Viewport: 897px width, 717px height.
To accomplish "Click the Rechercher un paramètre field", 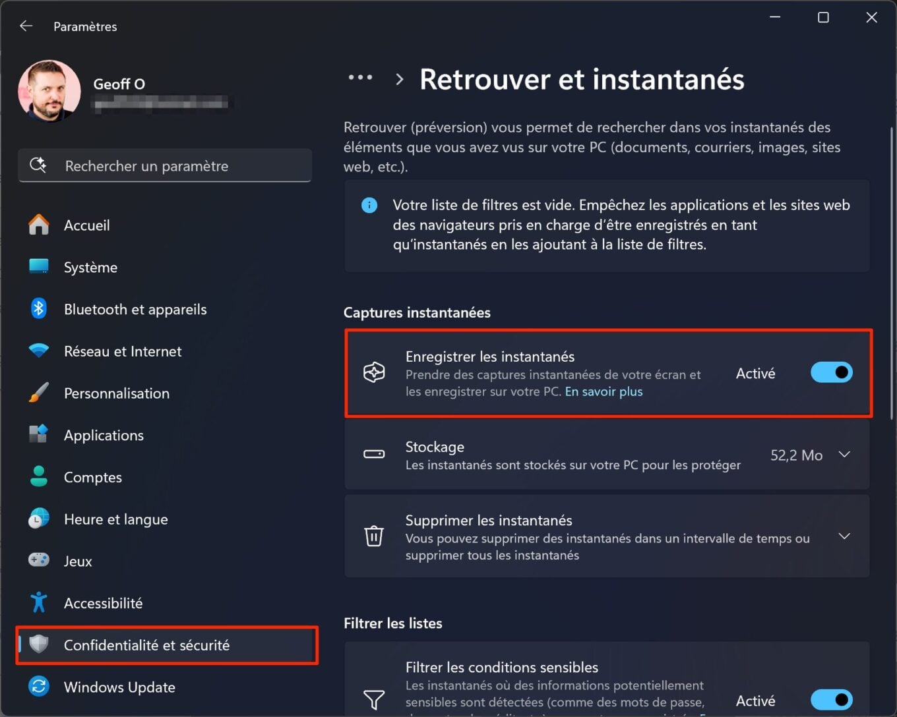I will pos(165,166).
